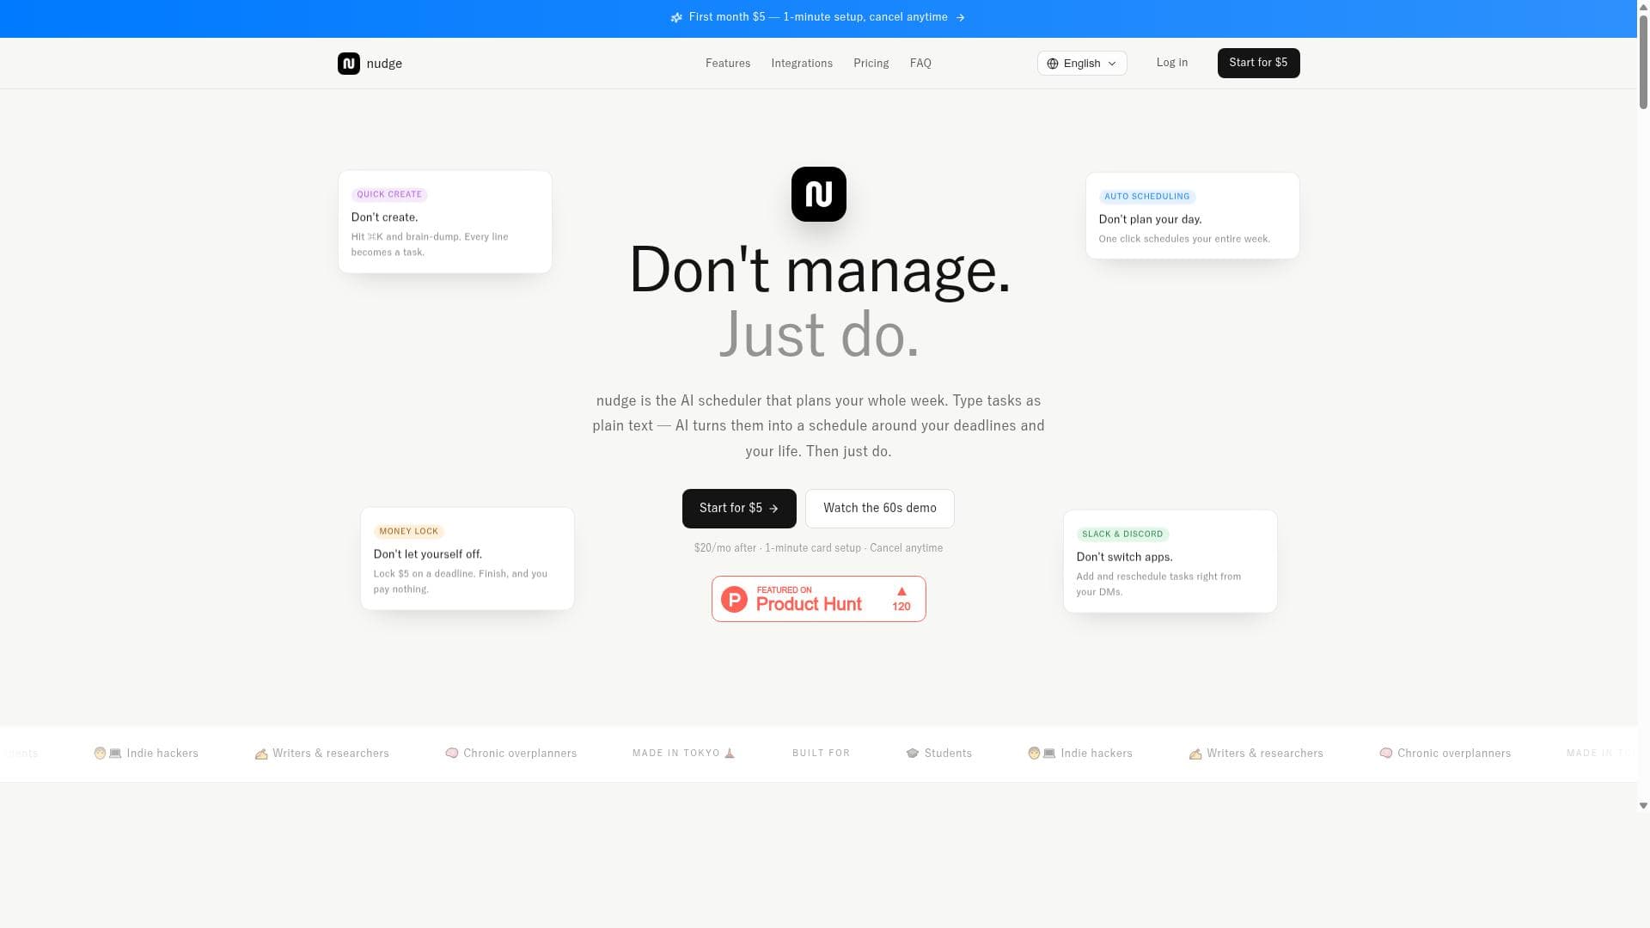Click the Slack & Discord feature card
Screen dimensions: 1650x928
click(1170, 561)
